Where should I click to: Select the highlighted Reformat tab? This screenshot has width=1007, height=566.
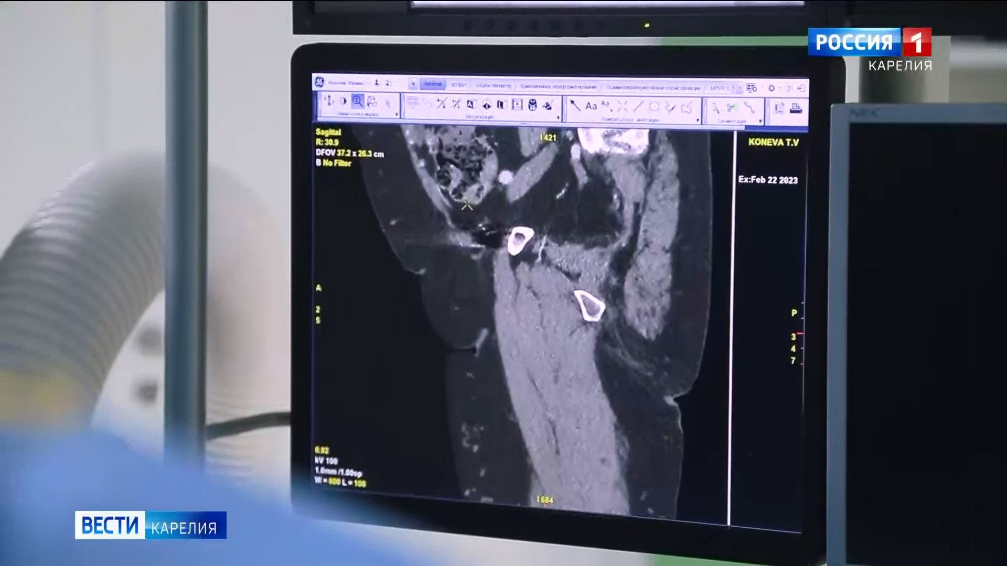point(433,84)
